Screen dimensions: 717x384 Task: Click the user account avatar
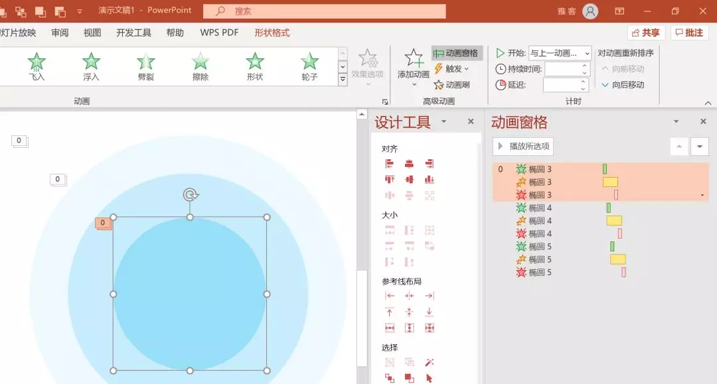coord(590,11)
